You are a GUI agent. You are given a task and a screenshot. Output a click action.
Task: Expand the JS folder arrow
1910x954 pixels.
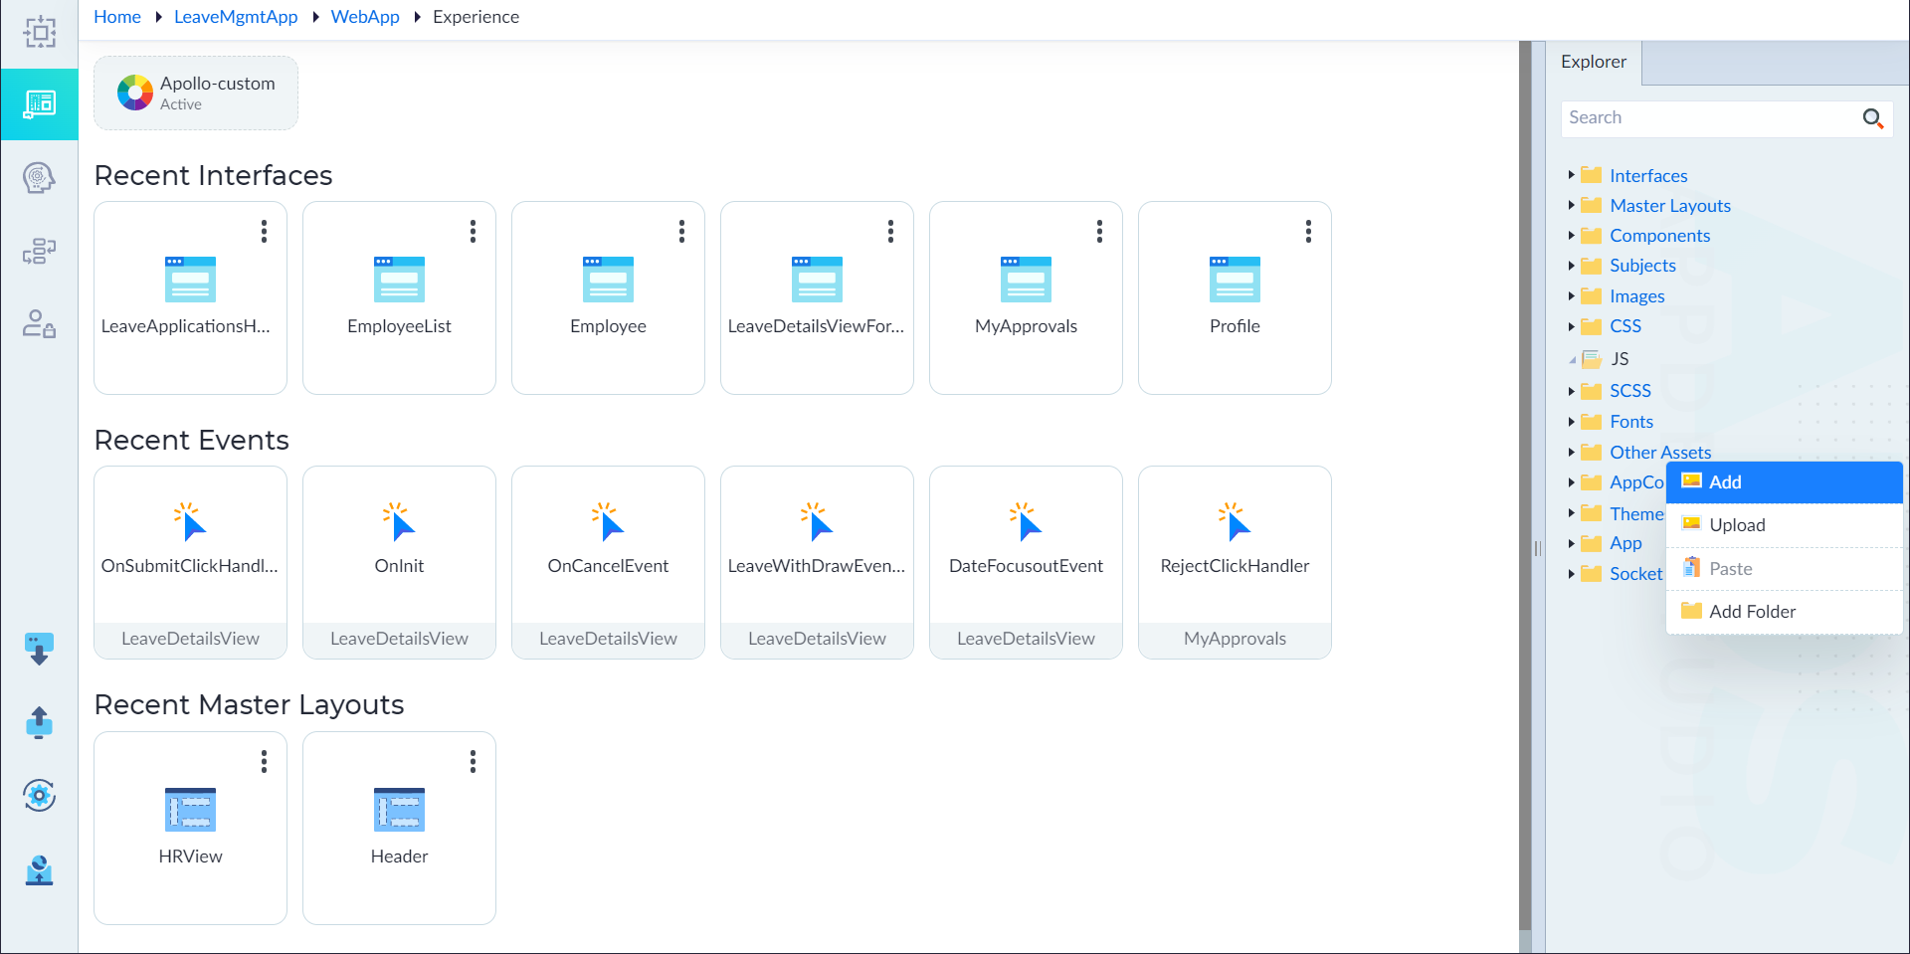(x=1572, y=360)
